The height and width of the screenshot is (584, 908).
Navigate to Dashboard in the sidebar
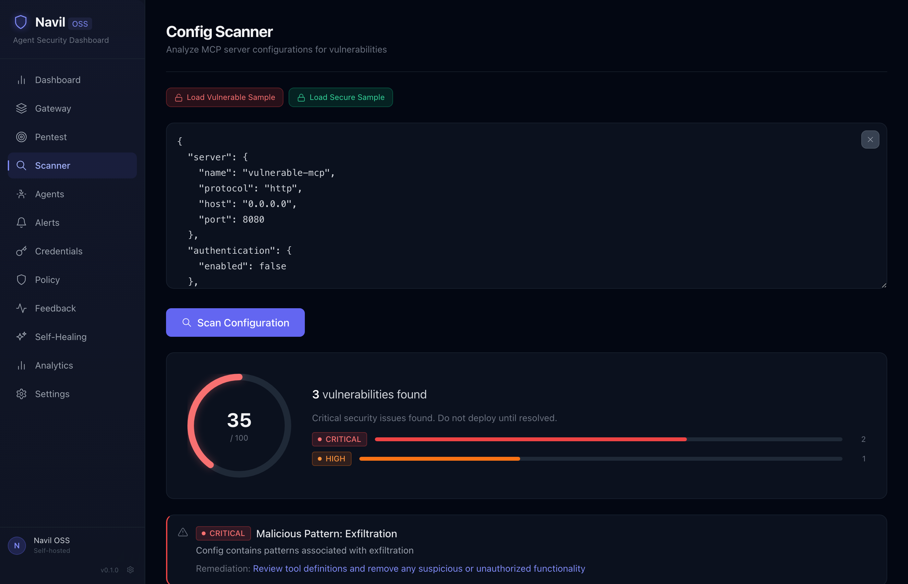(58, 79)
